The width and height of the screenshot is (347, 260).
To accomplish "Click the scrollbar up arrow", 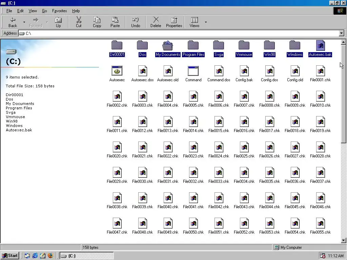I will [x=344, y=42].
